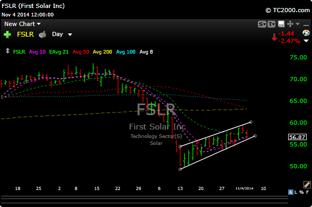This screenshot has width=312, height=207.
Task: Click the 22 date label on time axis
Action: (x=118, y=188)
